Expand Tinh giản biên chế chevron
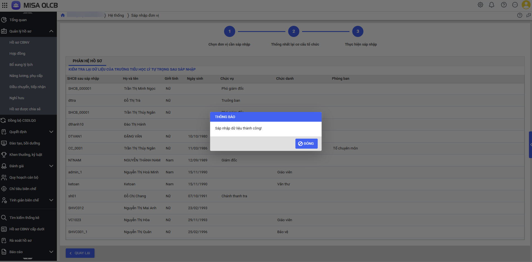The height and width of the screenshot is (262, 532). coord(51,200)
